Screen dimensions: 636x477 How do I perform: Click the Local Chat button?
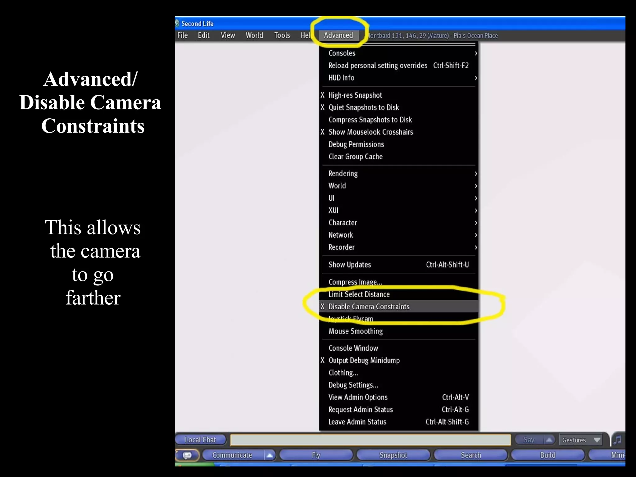pyautogui.click(x=201, y=440)
